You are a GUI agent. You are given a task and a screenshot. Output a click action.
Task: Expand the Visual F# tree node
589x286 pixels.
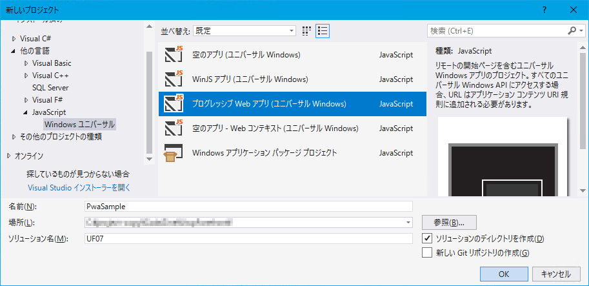coord(26,99)
